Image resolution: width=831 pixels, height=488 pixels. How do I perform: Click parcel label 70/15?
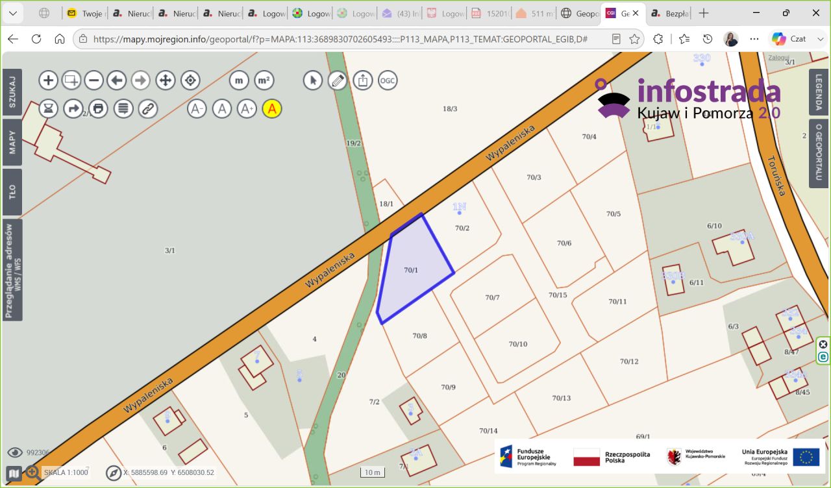[558, 295]
